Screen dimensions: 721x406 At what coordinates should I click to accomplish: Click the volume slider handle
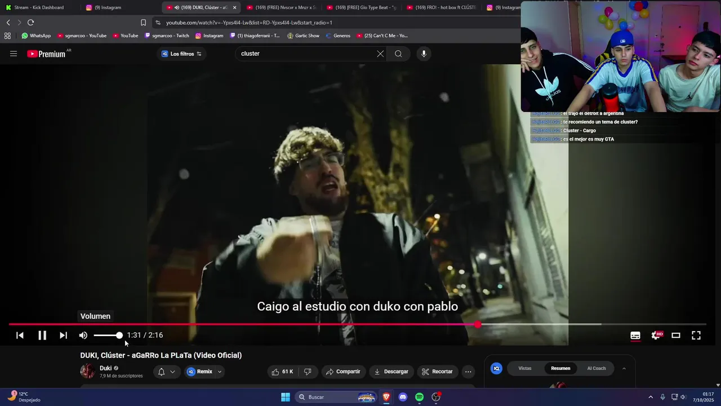pyautogui.click(x=119, y=336)
